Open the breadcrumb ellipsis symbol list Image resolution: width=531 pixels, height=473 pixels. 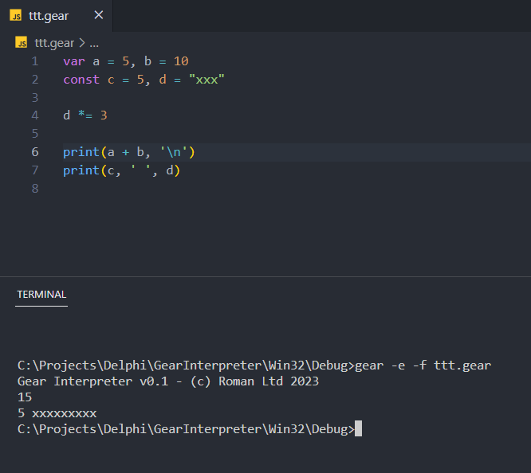(94, 43)
